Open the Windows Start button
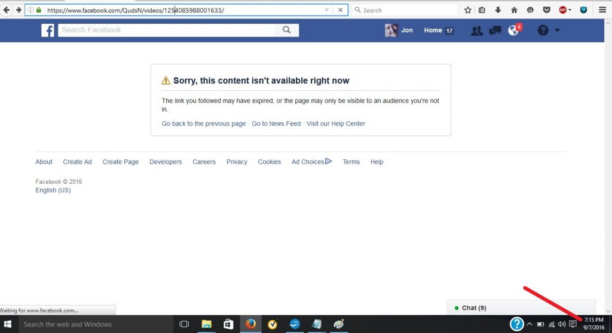 pyautogui.click(x=7, y=324)
